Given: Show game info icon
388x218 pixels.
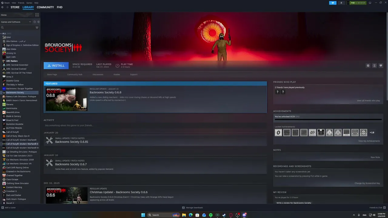Looking at the screenshot, I should 374,65.
